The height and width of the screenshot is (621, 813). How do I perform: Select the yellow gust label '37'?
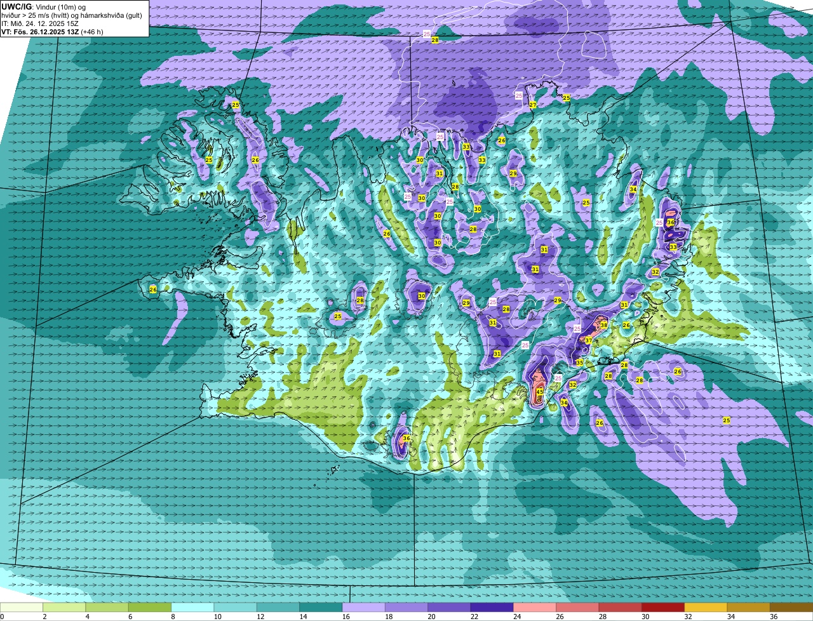tap(588, 341)
